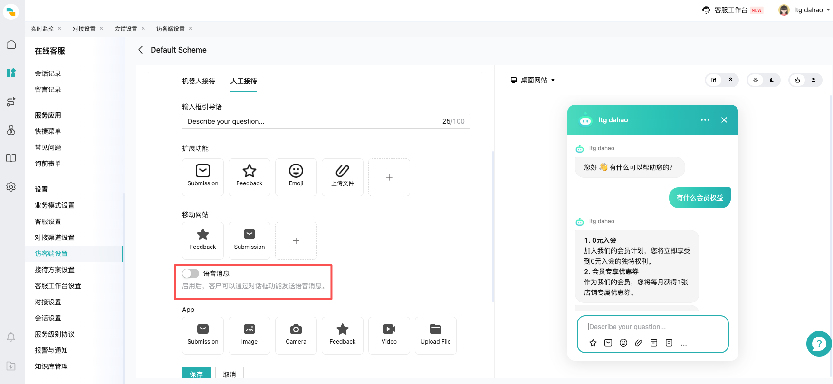
Task: Close the 访客端设置 page tab
Action: 191,28
